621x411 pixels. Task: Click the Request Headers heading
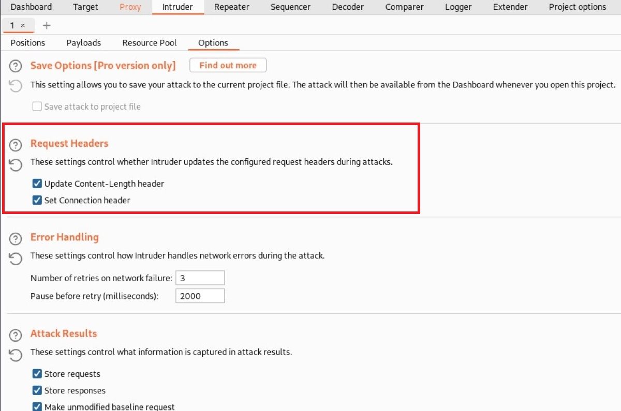pyautogui.click(x=69, y=143)
